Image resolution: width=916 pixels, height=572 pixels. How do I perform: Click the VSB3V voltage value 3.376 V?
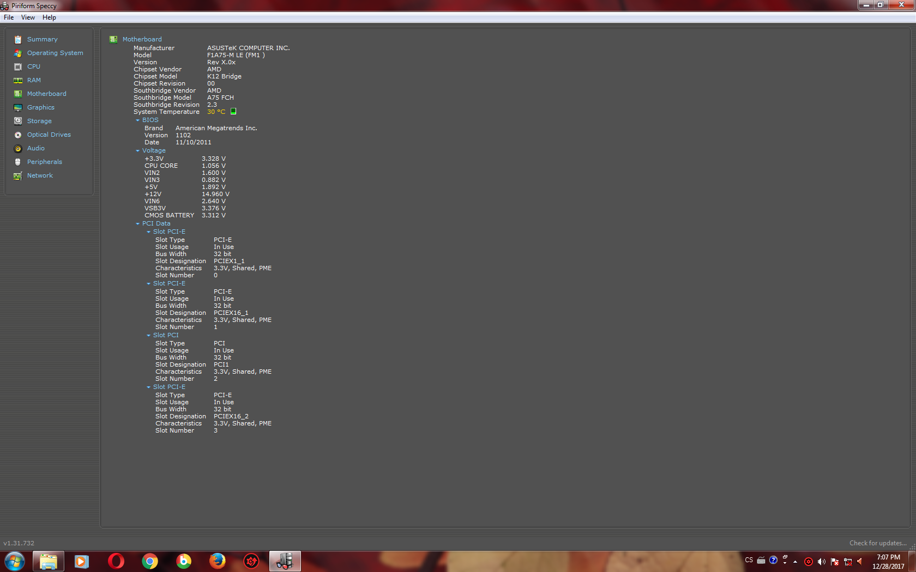[x=214, y=208]
